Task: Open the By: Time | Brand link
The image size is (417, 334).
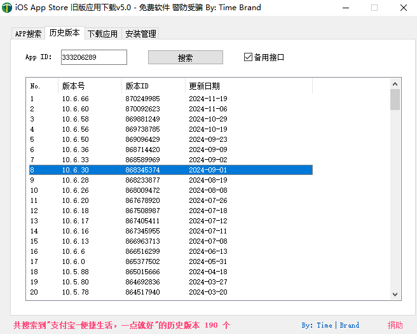Action: click(x=331, y=325)
